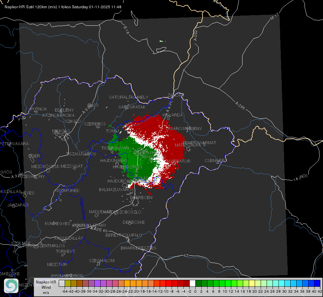
Task: Select the MEZŐTÚR town label
Action: (57, 264)
